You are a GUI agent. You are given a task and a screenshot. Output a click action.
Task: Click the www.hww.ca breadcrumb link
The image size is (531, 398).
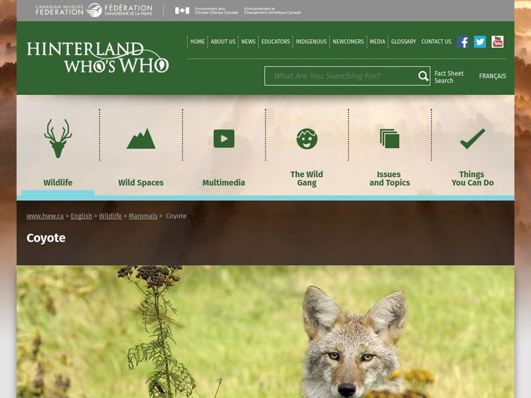coord(45,216)
